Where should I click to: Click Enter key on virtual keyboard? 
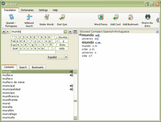click(62, 45)
